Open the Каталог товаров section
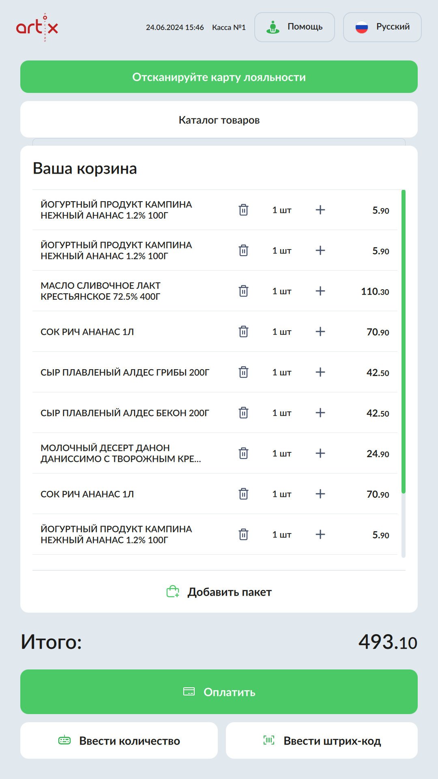The height and width of the screenshot is (779, 438). click(219, 120)
